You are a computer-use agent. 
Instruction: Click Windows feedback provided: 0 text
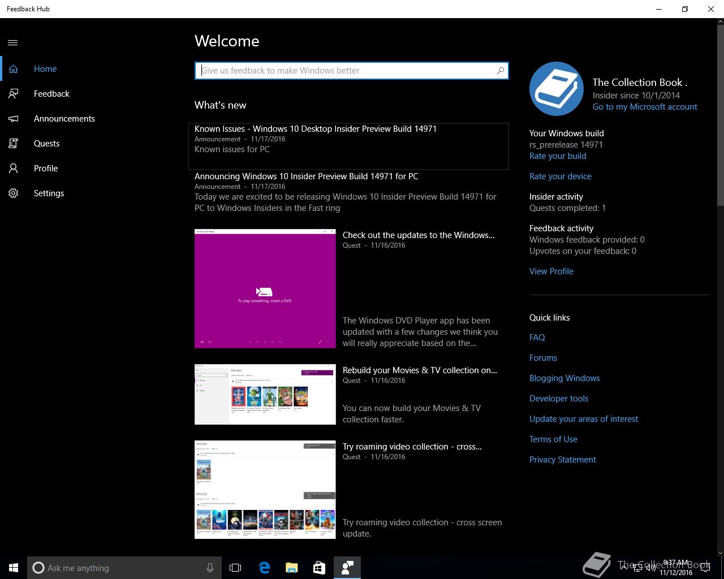coord(587,240)
